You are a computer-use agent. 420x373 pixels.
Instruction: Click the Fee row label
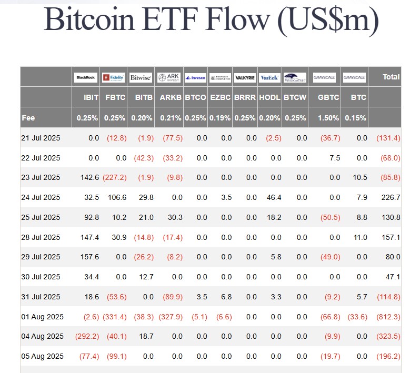[28, 118]
